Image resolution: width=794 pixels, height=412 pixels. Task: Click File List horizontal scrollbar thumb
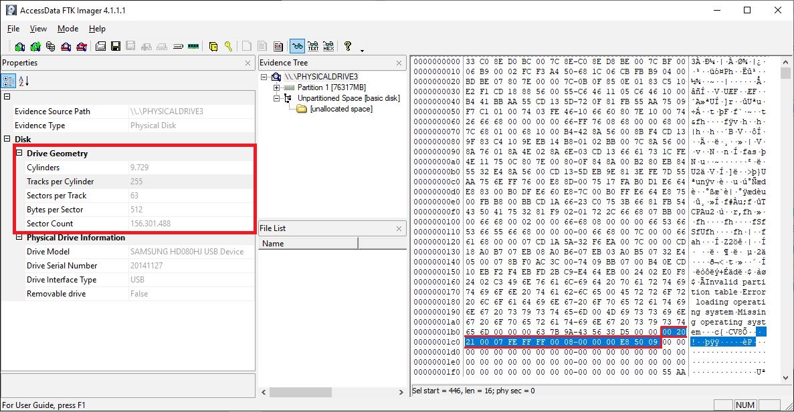[301, 392]
